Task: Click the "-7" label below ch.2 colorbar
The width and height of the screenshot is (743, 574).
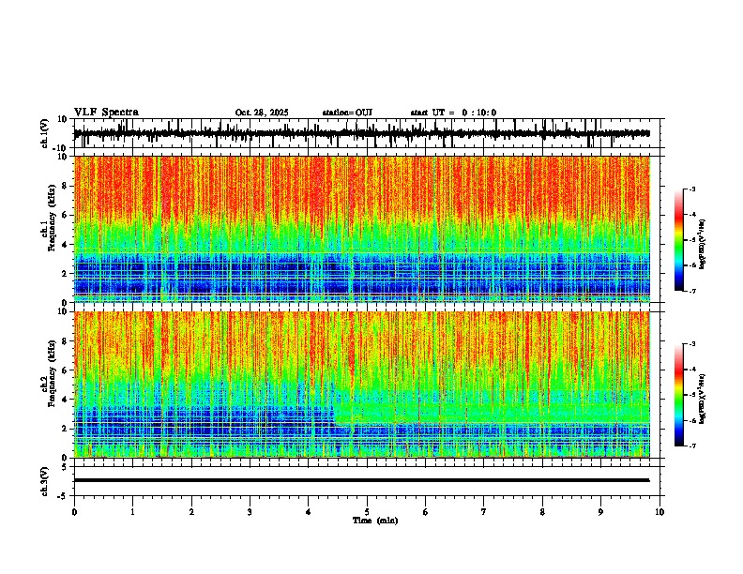Action: (x=692, y=446)
